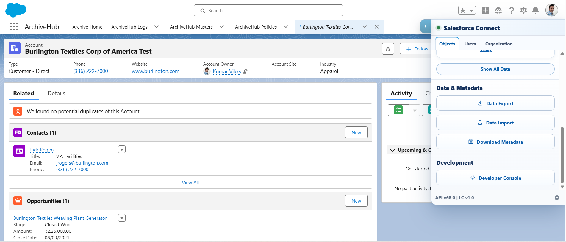The height and width of the screenshot is (242, 566).
Task: Open the task actions dropdown arrow
Action: [x=415, y=110]
